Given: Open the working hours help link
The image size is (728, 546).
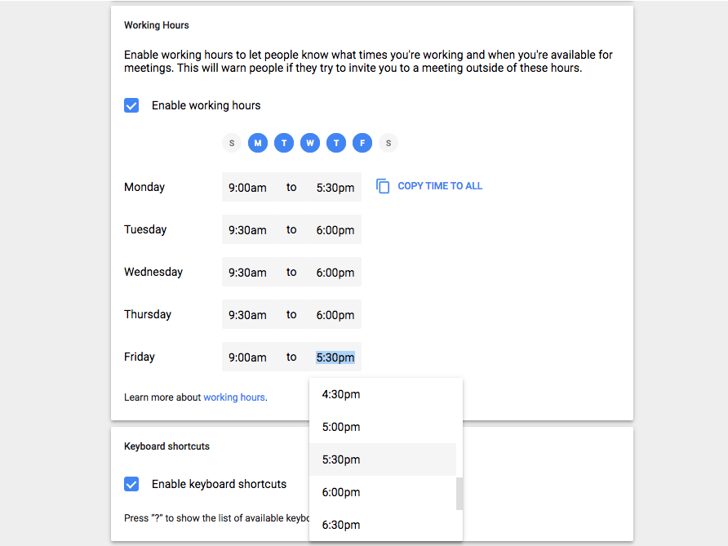Looking at the screenshot, I should (234, 397).
